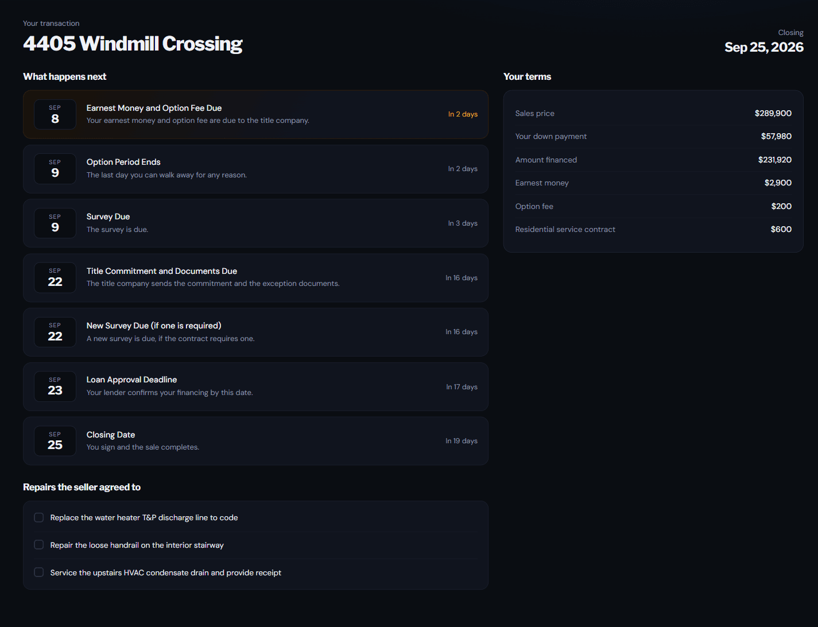This screenshot has height=627, width=818.
Task: Select the "Title Commitment and Documents Due" title
Action: [x=162, y=271]
